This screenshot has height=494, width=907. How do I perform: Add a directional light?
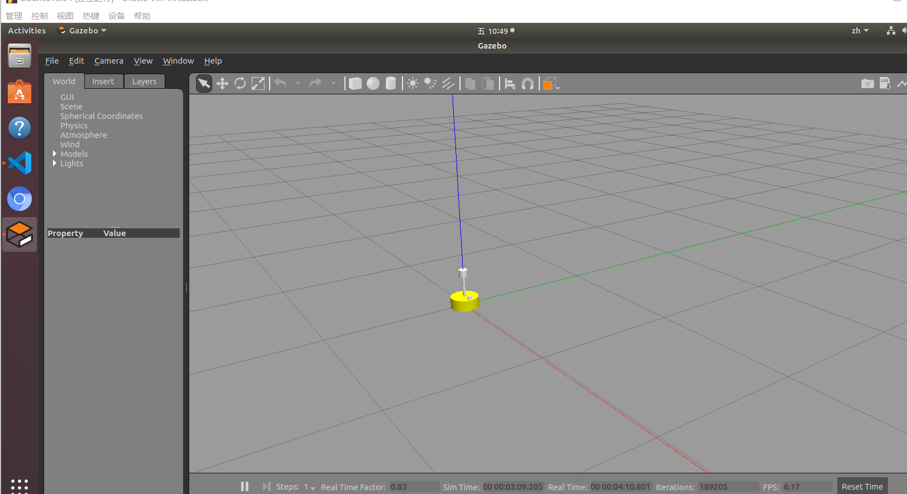click(x=448, y=84)
